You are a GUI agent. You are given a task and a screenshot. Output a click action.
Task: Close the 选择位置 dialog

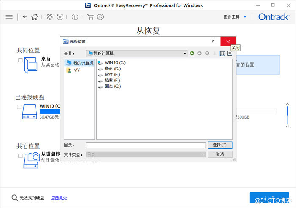(228, 41)
